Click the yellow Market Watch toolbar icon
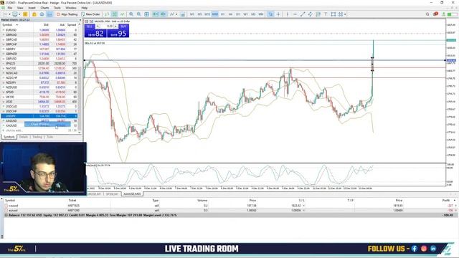Image resolution: width=459 pixels, height=258 pixels. [26, 14]
